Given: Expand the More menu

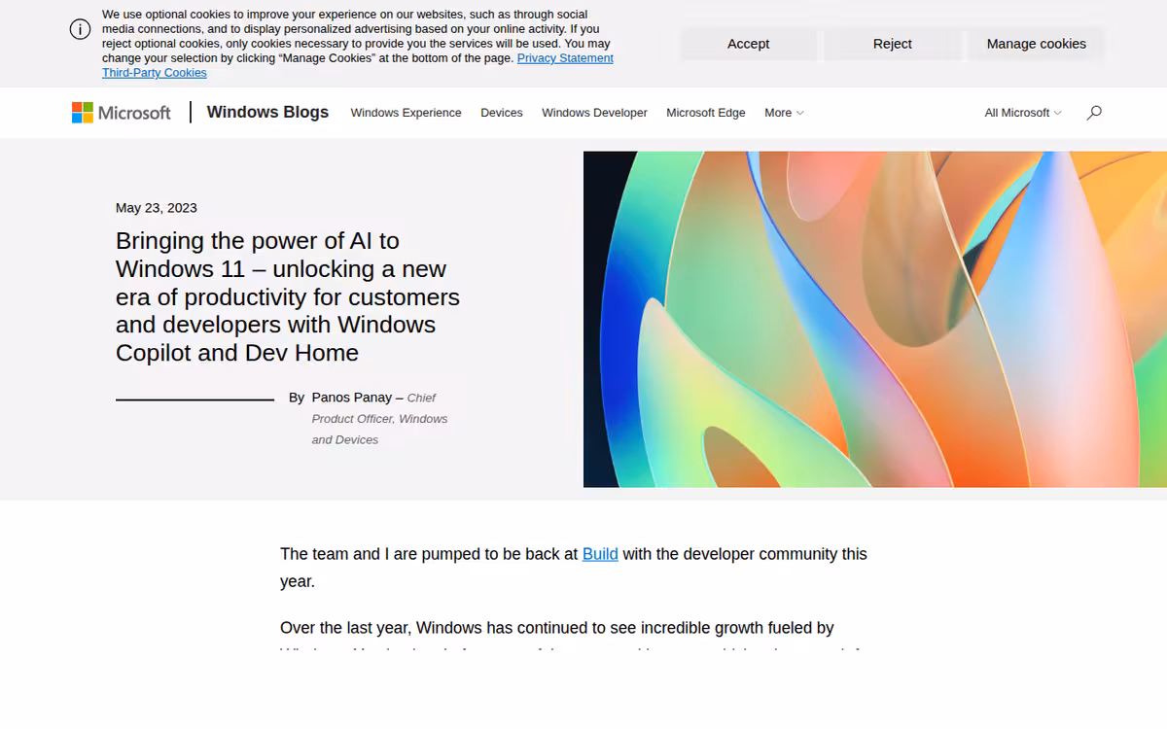Looking at the screenshot, I should pyautogui.click(x=784, y=113).
